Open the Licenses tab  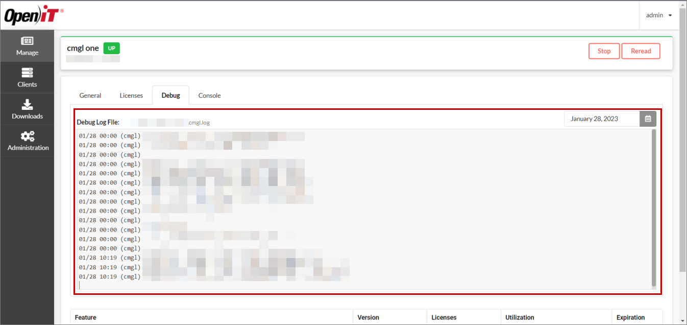131,96
